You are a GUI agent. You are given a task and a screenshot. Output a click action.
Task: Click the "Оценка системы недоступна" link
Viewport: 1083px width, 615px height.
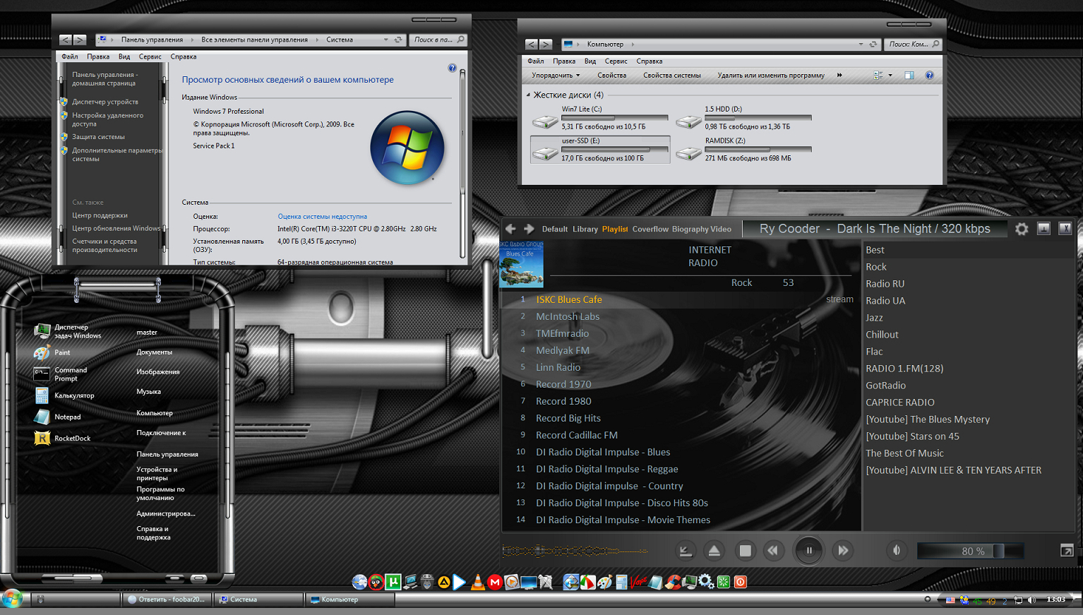(x=322, y=217)
